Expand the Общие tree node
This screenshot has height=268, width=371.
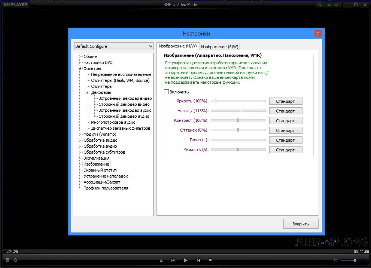click(x=80, y=56)
